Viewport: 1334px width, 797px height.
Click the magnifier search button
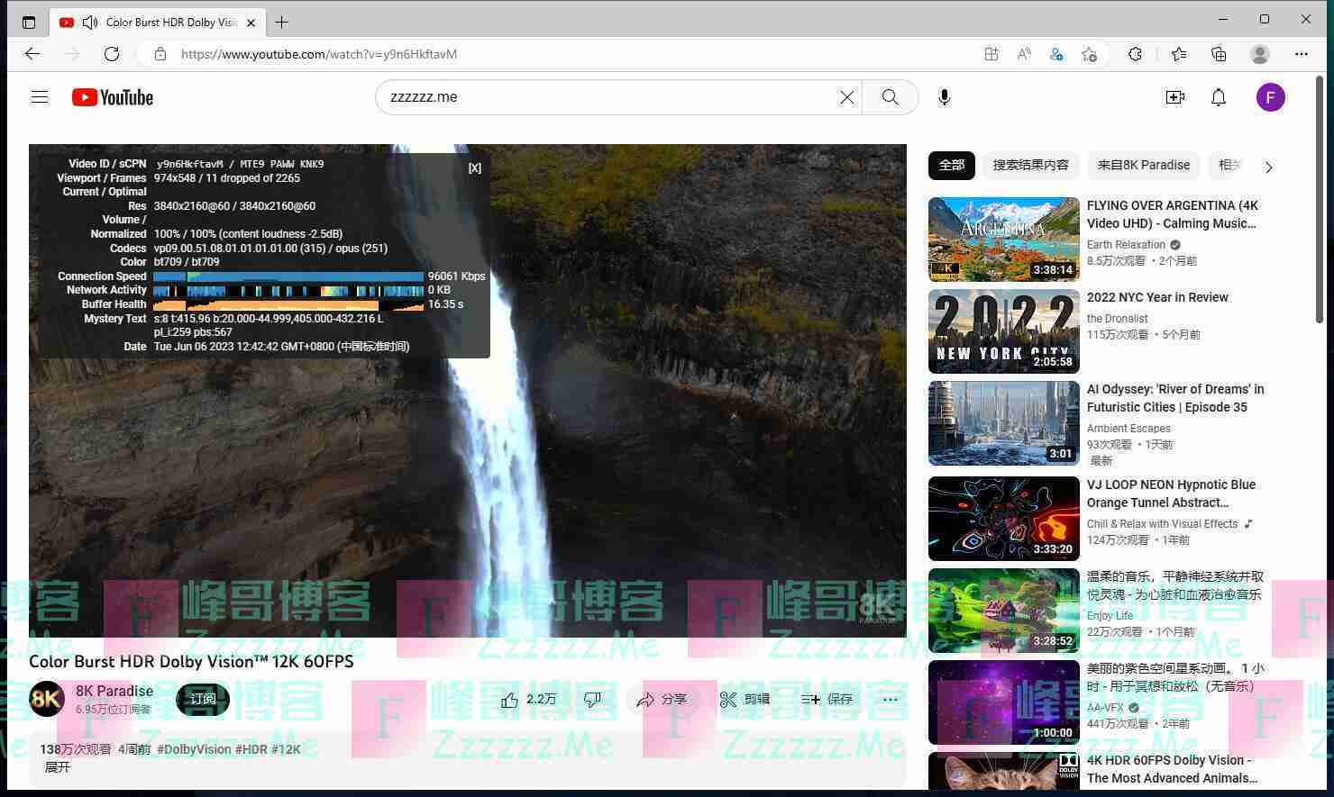[890, 97]
